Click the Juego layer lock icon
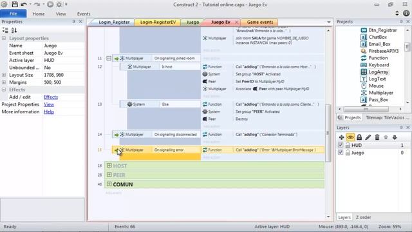The height and width of the screenshot is (232, 412). pyautogui.click(x=348, y=153)
